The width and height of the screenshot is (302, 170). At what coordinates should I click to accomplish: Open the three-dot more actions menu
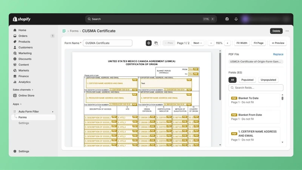[x=287, y=31]
